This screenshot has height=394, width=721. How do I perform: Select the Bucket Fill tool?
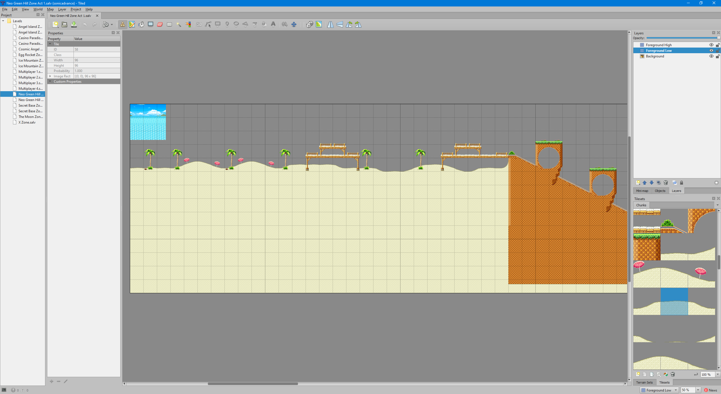(141, 24)
